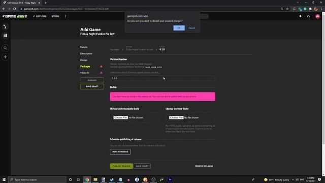
Task: Reload the page with the refresh icon
Action: [x=15, y=9]
